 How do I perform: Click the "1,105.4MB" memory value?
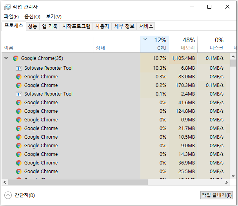[183, 58]
